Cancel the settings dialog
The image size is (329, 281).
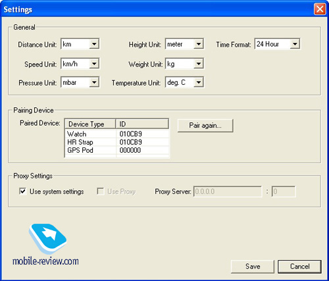pos(299,267)
